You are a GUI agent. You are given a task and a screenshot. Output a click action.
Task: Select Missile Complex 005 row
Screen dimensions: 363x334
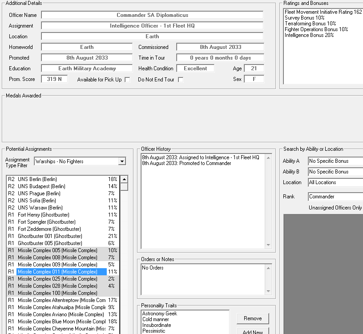63,250
